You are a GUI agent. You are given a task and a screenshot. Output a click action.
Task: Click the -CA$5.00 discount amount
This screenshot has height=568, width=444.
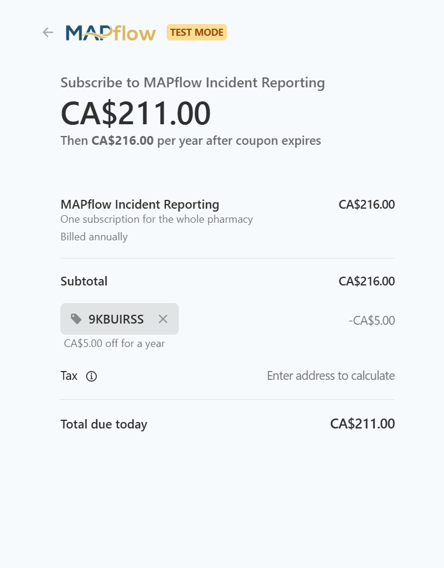coord(371,321)
